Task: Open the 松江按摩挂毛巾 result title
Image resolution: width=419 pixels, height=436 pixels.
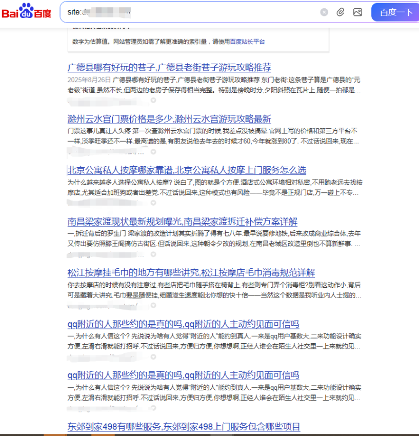Action: coord(191,273)
